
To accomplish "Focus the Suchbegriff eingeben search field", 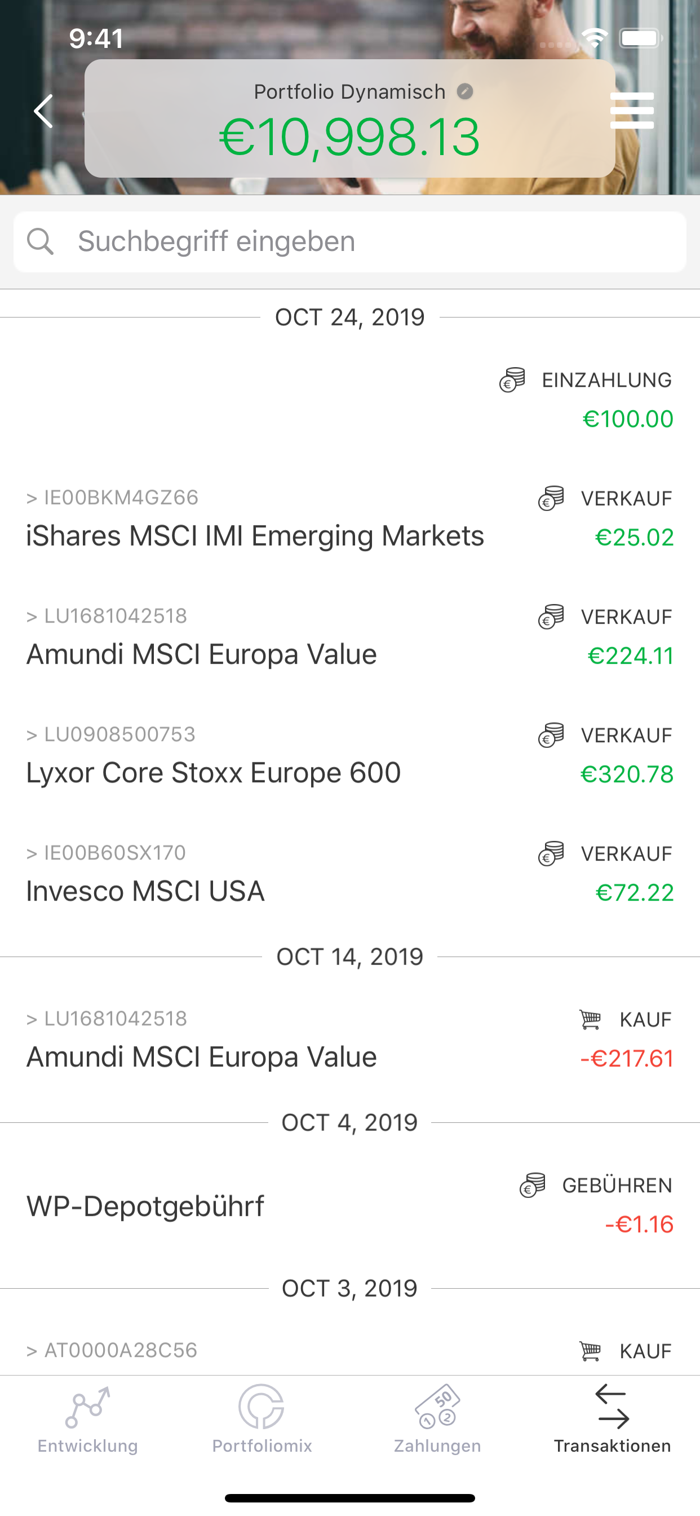I will tap(350, 242).
